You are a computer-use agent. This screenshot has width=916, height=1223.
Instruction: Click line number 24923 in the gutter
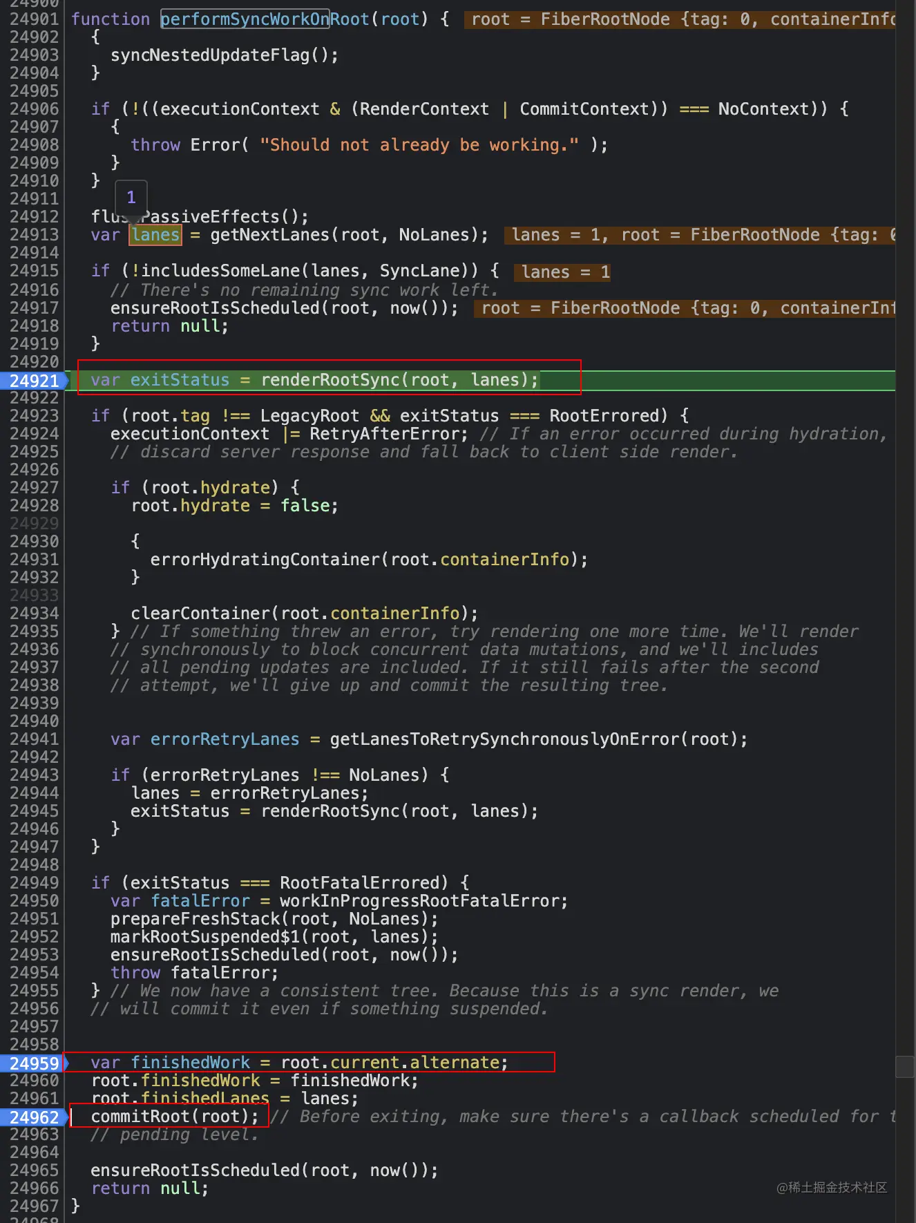tap(35, 416)
